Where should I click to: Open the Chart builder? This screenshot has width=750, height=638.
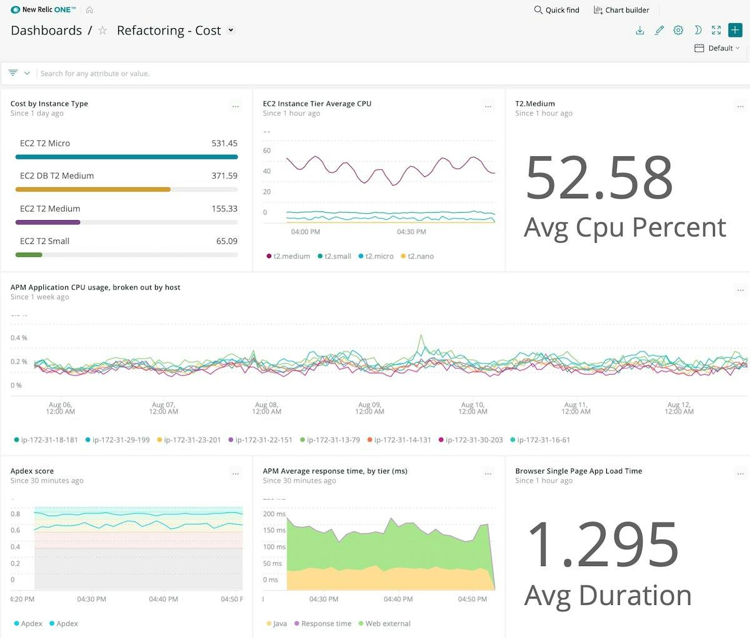[621, 10]
